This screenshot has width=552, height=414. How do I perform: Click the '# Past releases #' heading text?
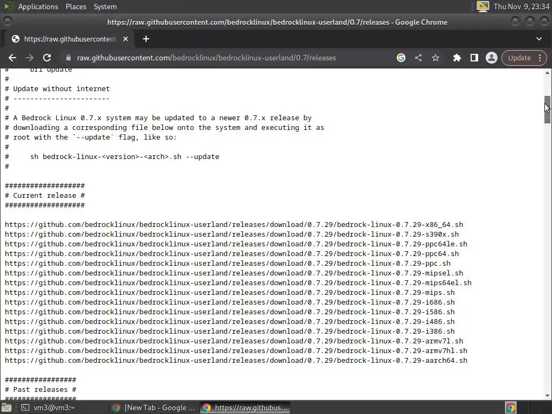(40, 389)
